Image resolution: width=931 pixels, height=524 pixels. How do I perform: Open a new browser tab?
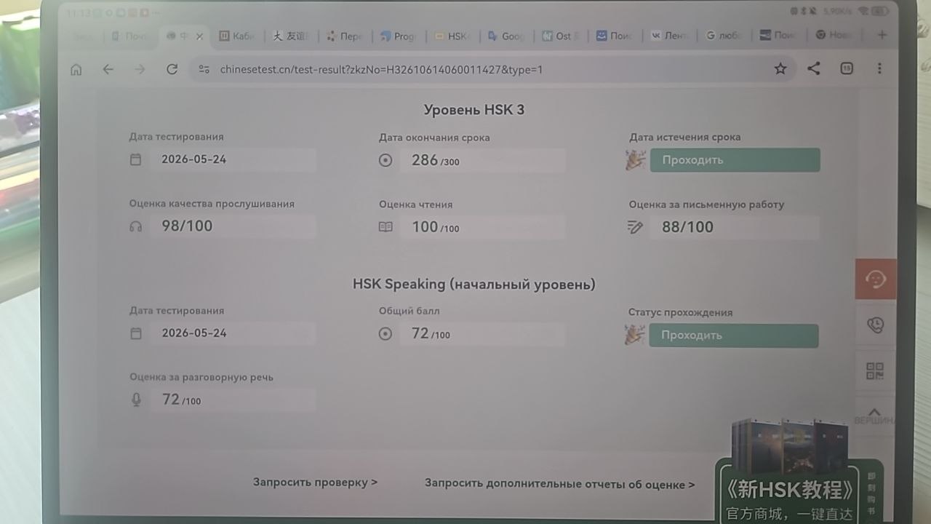click(x=882, y=35)
